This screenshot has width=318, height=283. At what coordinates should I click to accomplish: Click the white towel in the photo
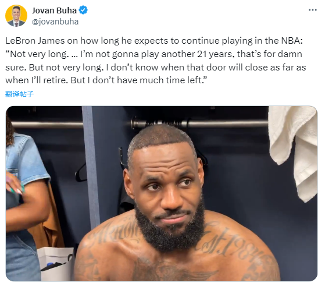pos(294,150)
